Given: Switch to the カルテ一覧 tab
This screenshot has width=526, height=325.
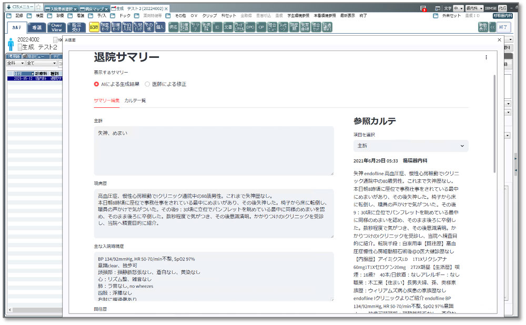Looking at the screenshot, I should click(x=135, y=100).
